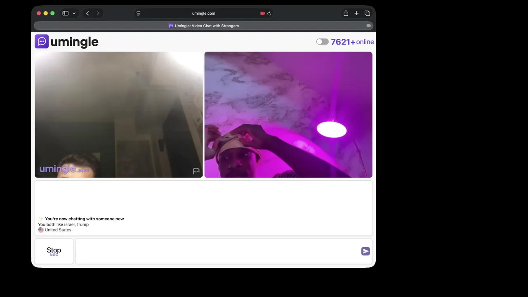528x297 pixels.
Task: Go back with the Safari back arrow
Action: click(x=87, y=13)
